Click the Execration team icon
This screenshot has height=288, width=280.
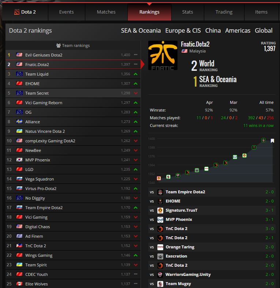(x=160, y=256)
